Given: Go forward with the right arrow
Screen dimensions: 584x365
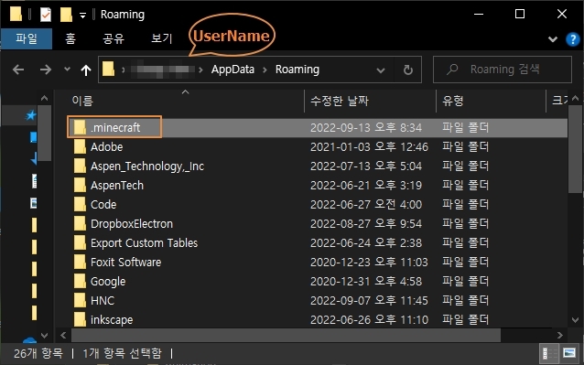Looking at the screenshot, I should pyautogui.click(x=46, y=70).
